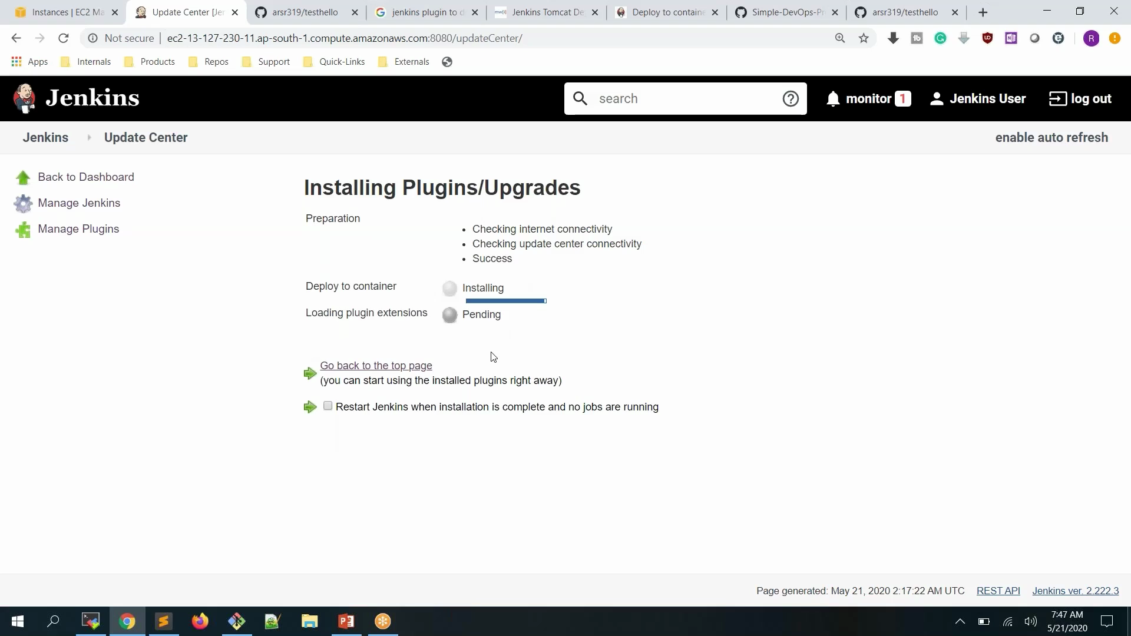Open the Internals bookmarks folder
Viewport: 1131px width, 636px height.
point(86,62)
